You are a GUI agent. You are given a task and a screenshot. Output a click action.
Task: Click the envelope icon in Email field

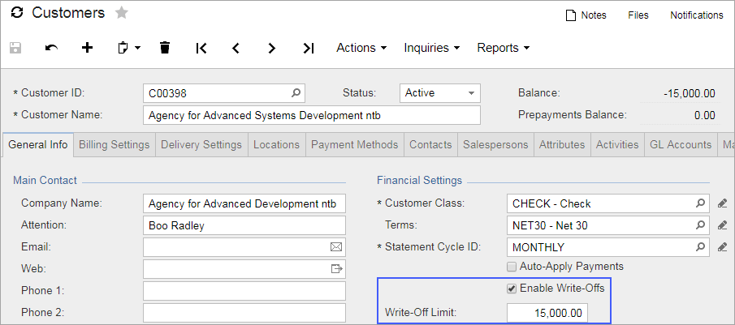point(336,247)
